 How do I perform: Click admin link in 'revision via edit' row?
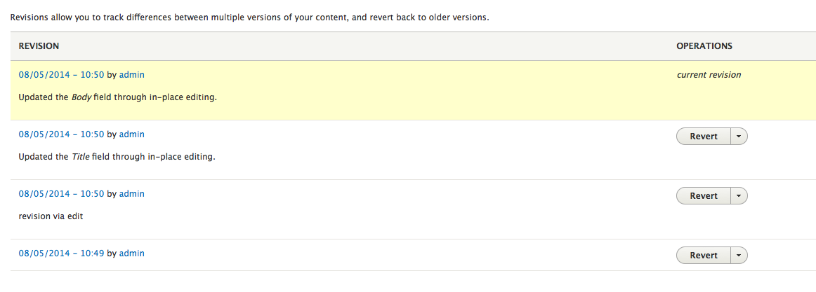point(131,193)
